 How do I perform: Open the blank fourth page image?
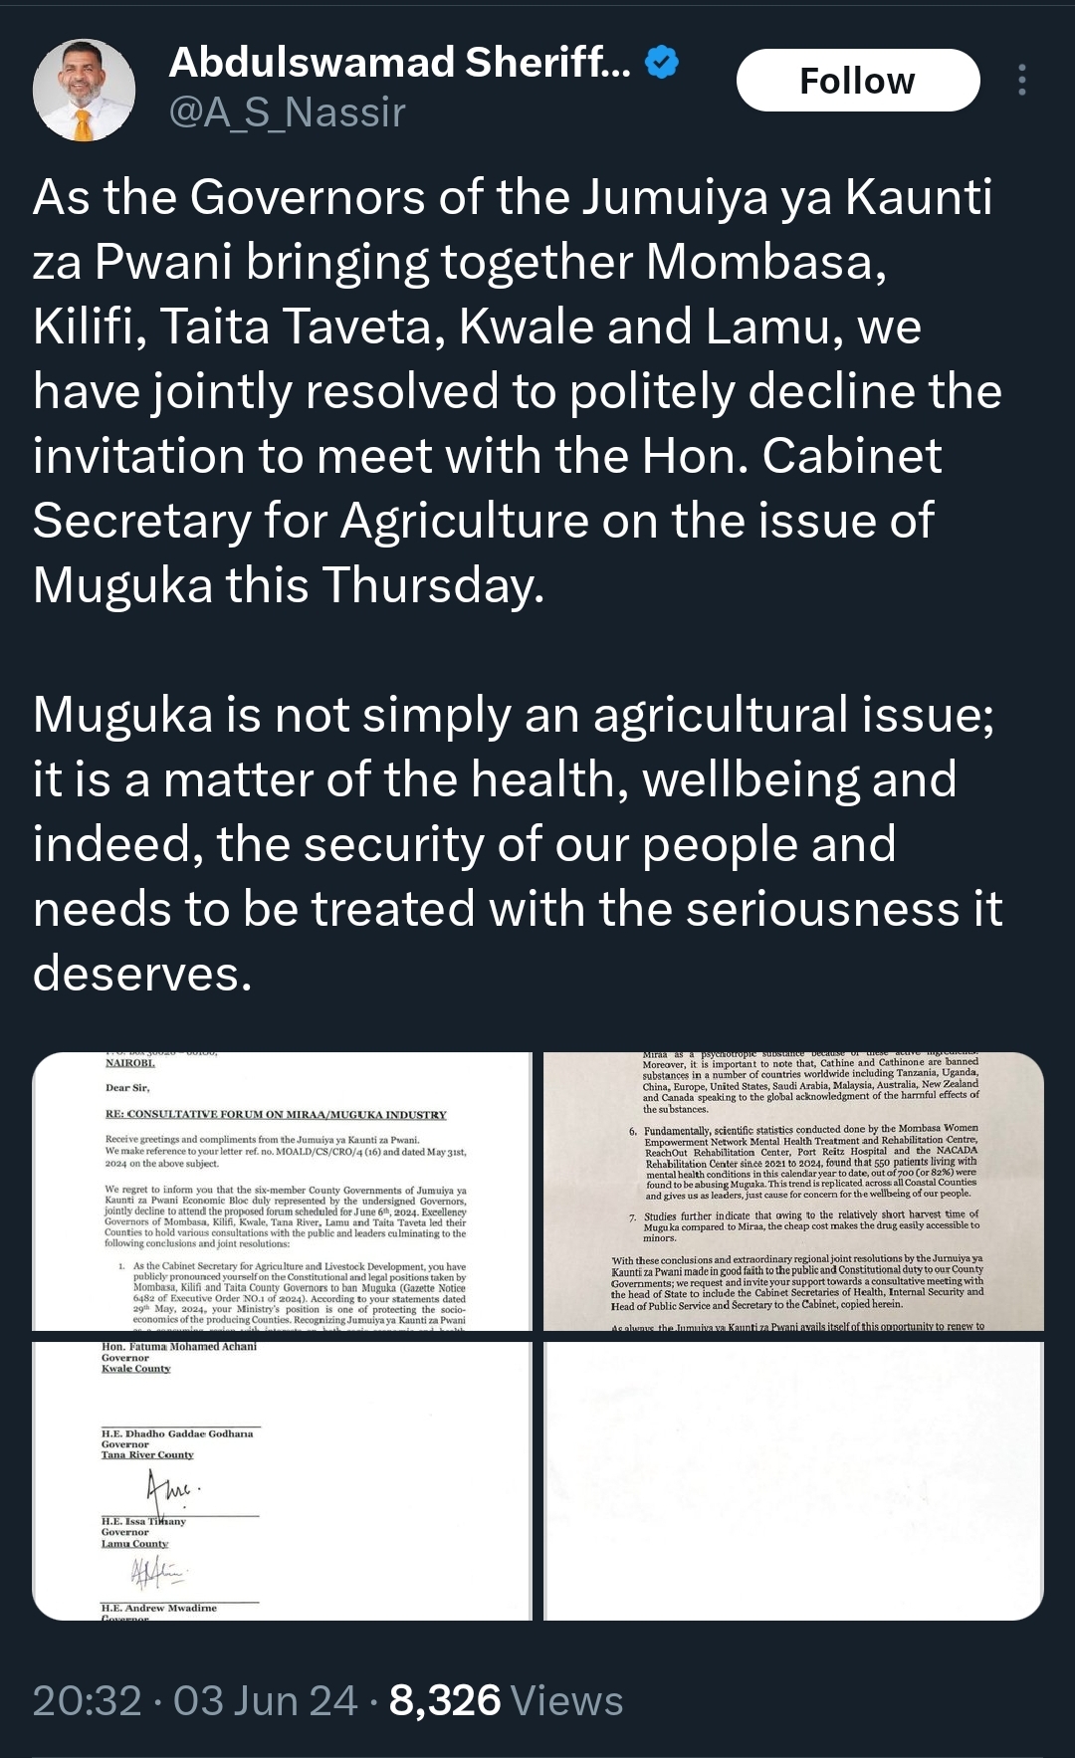793,1480
